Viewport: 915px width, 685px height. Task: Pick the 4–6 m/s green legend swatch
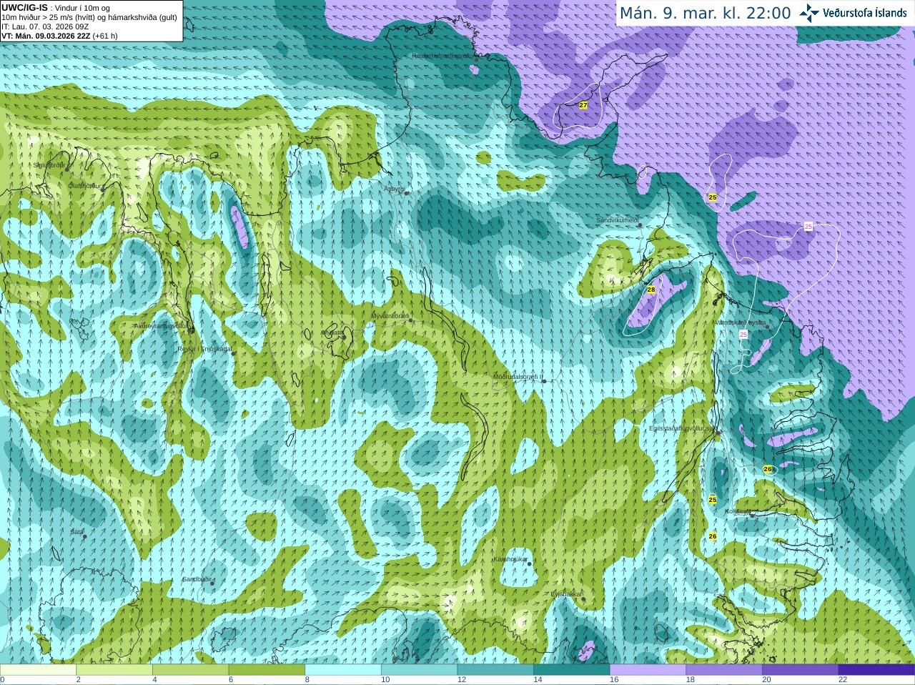click(x=190, y=670)
